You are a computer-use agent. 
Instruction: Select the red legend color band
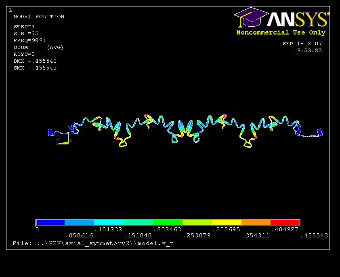click(285, 222)
